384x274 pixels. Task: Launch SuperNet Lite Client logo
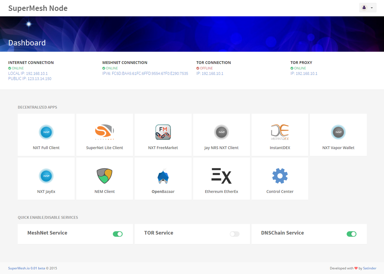(105, 133)
